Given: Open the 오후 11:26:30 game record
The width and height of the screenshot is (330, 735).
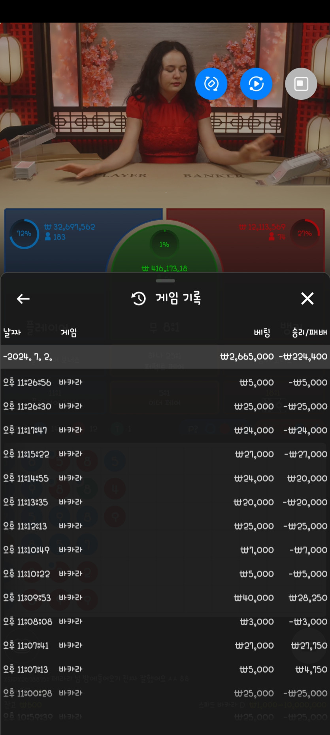Looking at the screenshot, I should (x=165, y=406).
